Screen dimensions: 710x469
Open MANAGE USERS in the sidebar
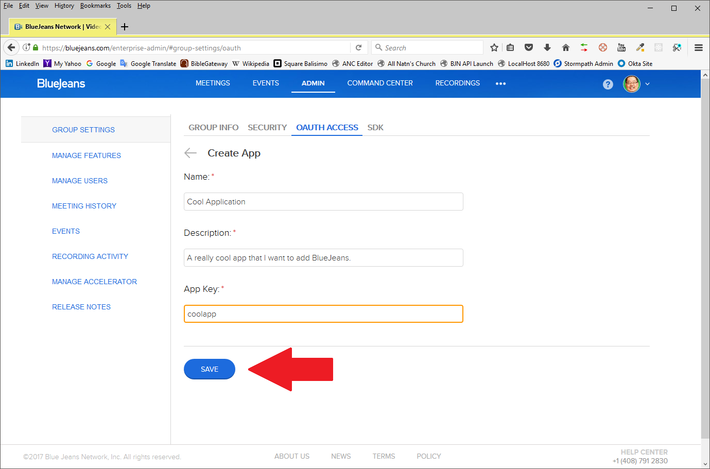point(80,181)
